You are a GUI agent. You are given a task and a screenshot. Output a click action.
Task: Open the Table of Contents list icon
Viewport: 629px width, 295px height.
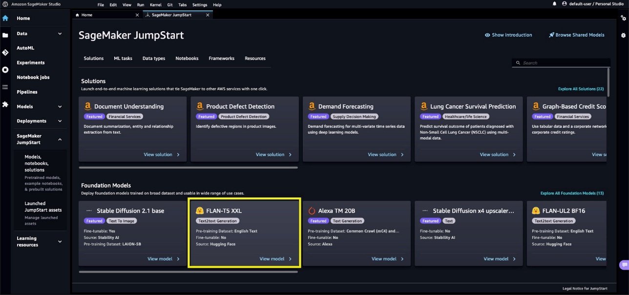pyautogui.click(x=5, y=87)
